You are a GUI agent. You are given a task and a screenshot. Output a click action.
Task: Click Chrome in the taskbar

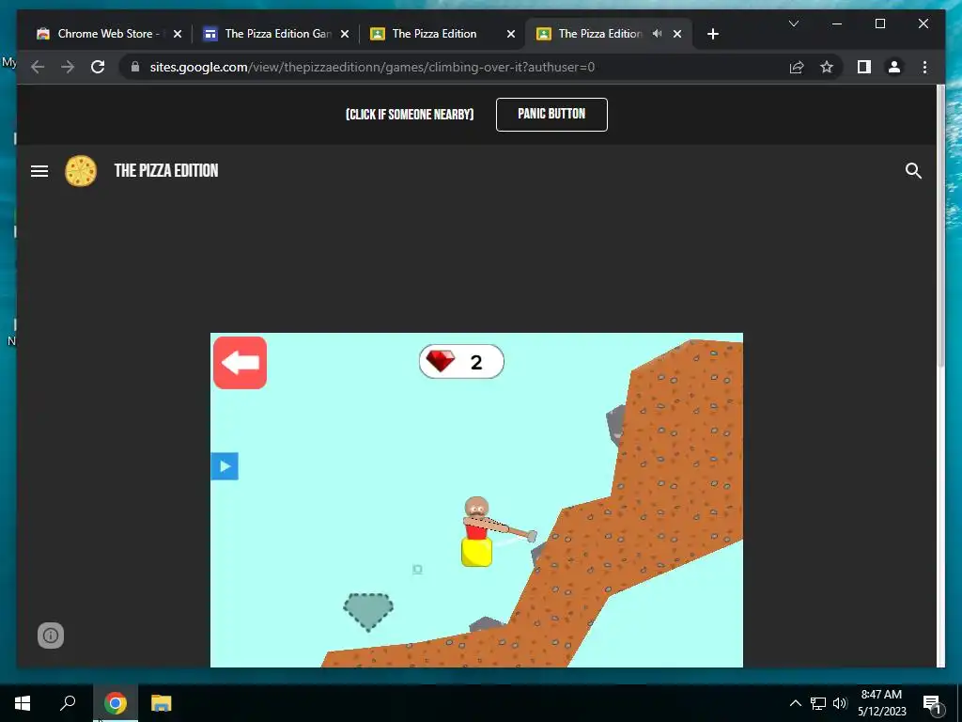coord(115,703)
